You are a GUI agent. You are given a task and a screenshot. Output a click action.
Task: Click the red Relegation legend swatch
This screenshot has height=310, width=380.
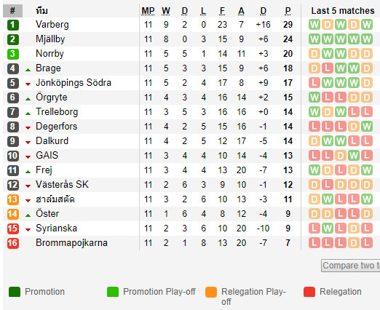point(309,292)
